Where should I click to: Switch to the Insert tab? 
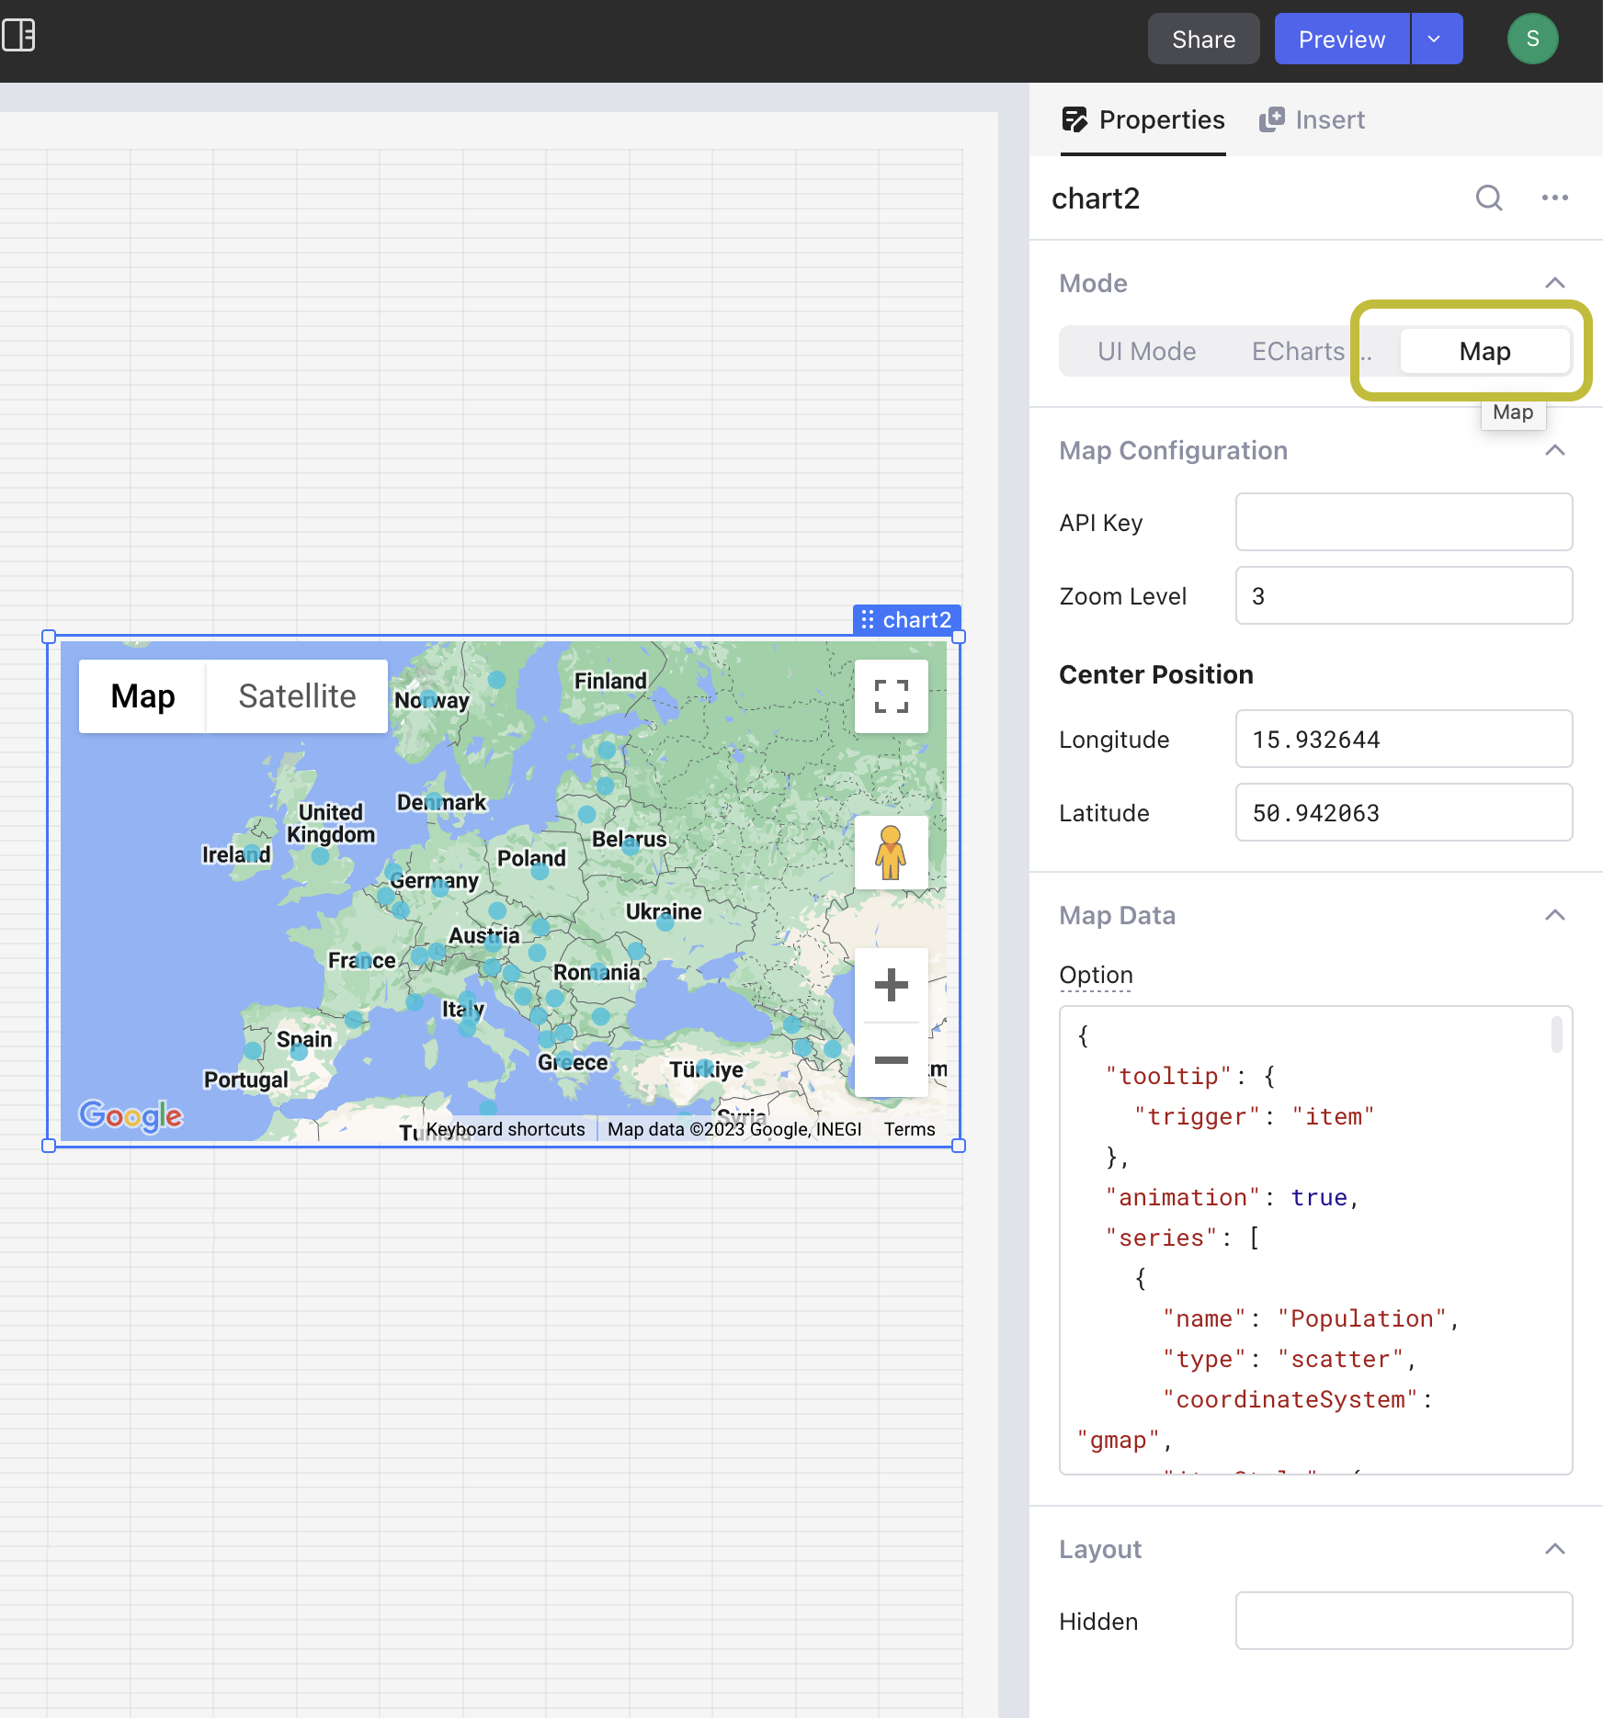tap(1313, 119)
